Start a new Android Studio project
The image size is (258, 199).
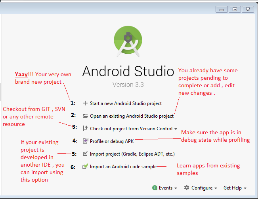coord(126,103)
